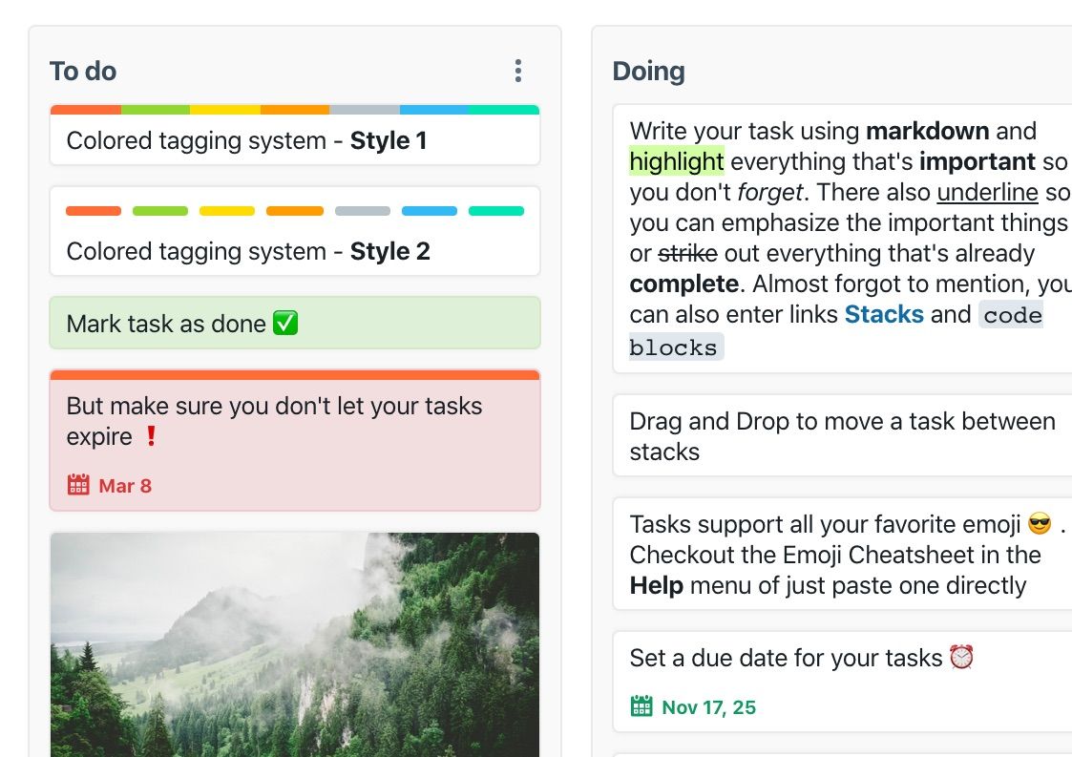1072x757 pixels.
Task: Click the bold word 'complete'
Action: tap(683, 284)
